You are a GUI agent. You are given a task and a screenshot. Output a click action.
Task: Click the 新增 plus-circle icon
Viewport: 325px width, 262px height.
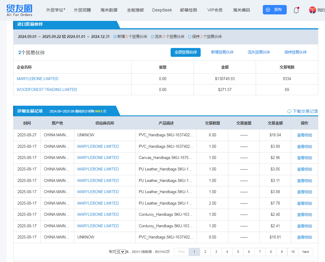(115, 37)
